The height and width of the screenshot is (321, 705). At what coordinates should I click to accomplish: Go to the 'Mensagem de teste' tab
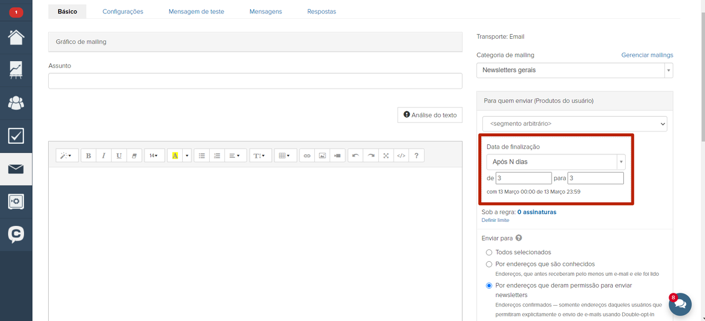coord(196,11)
